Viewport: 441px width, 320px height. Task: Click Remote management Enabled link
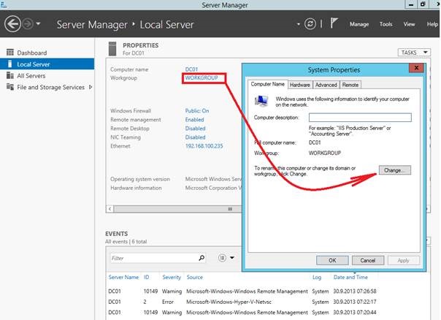[194, 120]
